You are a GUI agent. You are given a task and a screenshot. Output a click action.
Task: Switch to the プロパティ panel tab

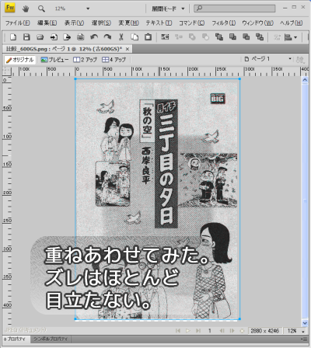point(16,339)
